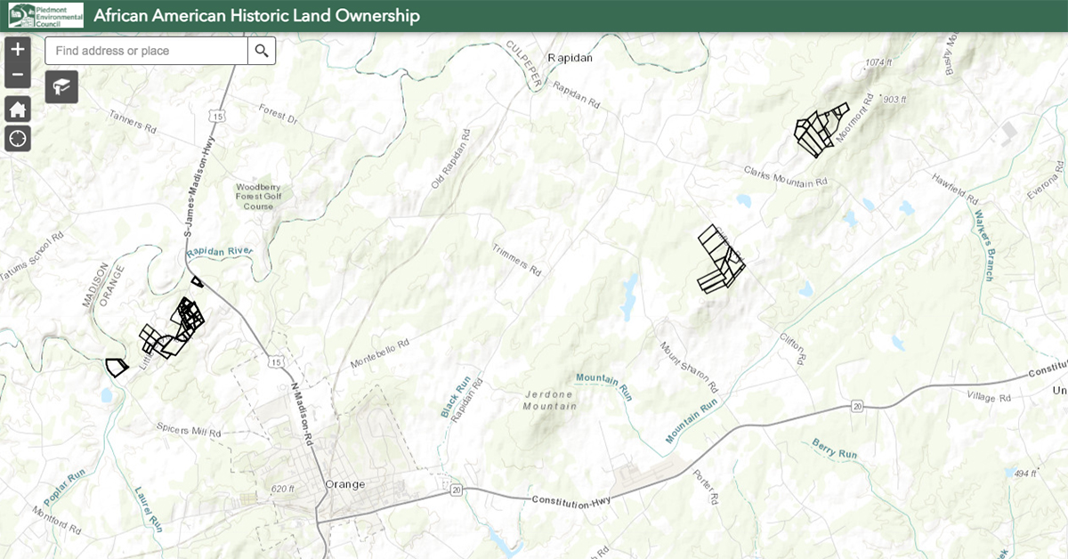Click the Piedmont Environmental Council logo
This screenshot has height=559, width=1068.
[x=43, y=15]
